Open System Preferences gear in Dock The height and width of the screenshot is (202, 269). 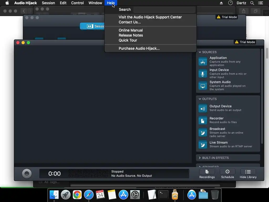click(x=135, y=195)
